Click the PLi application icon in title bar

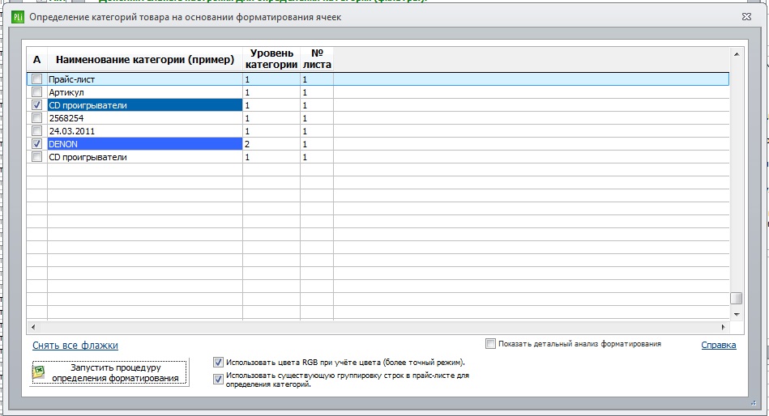[18, 17]
